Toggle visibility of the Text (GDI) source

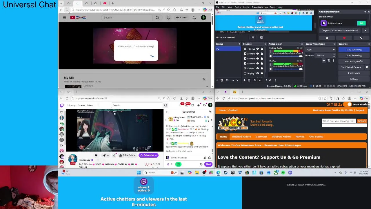[x=257, y=49]
